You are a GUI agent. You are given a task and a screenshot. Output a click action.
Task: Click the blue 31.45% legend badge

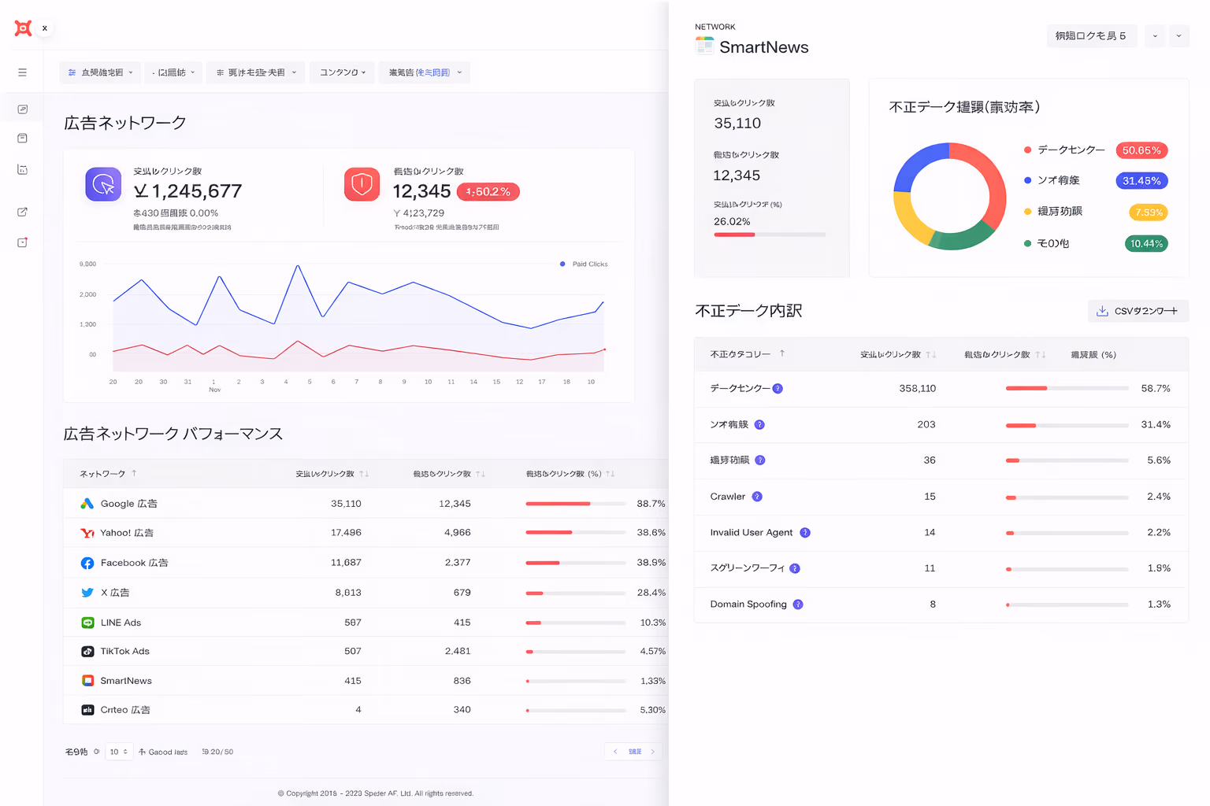pyautogui.click(x=1141, y=181)
